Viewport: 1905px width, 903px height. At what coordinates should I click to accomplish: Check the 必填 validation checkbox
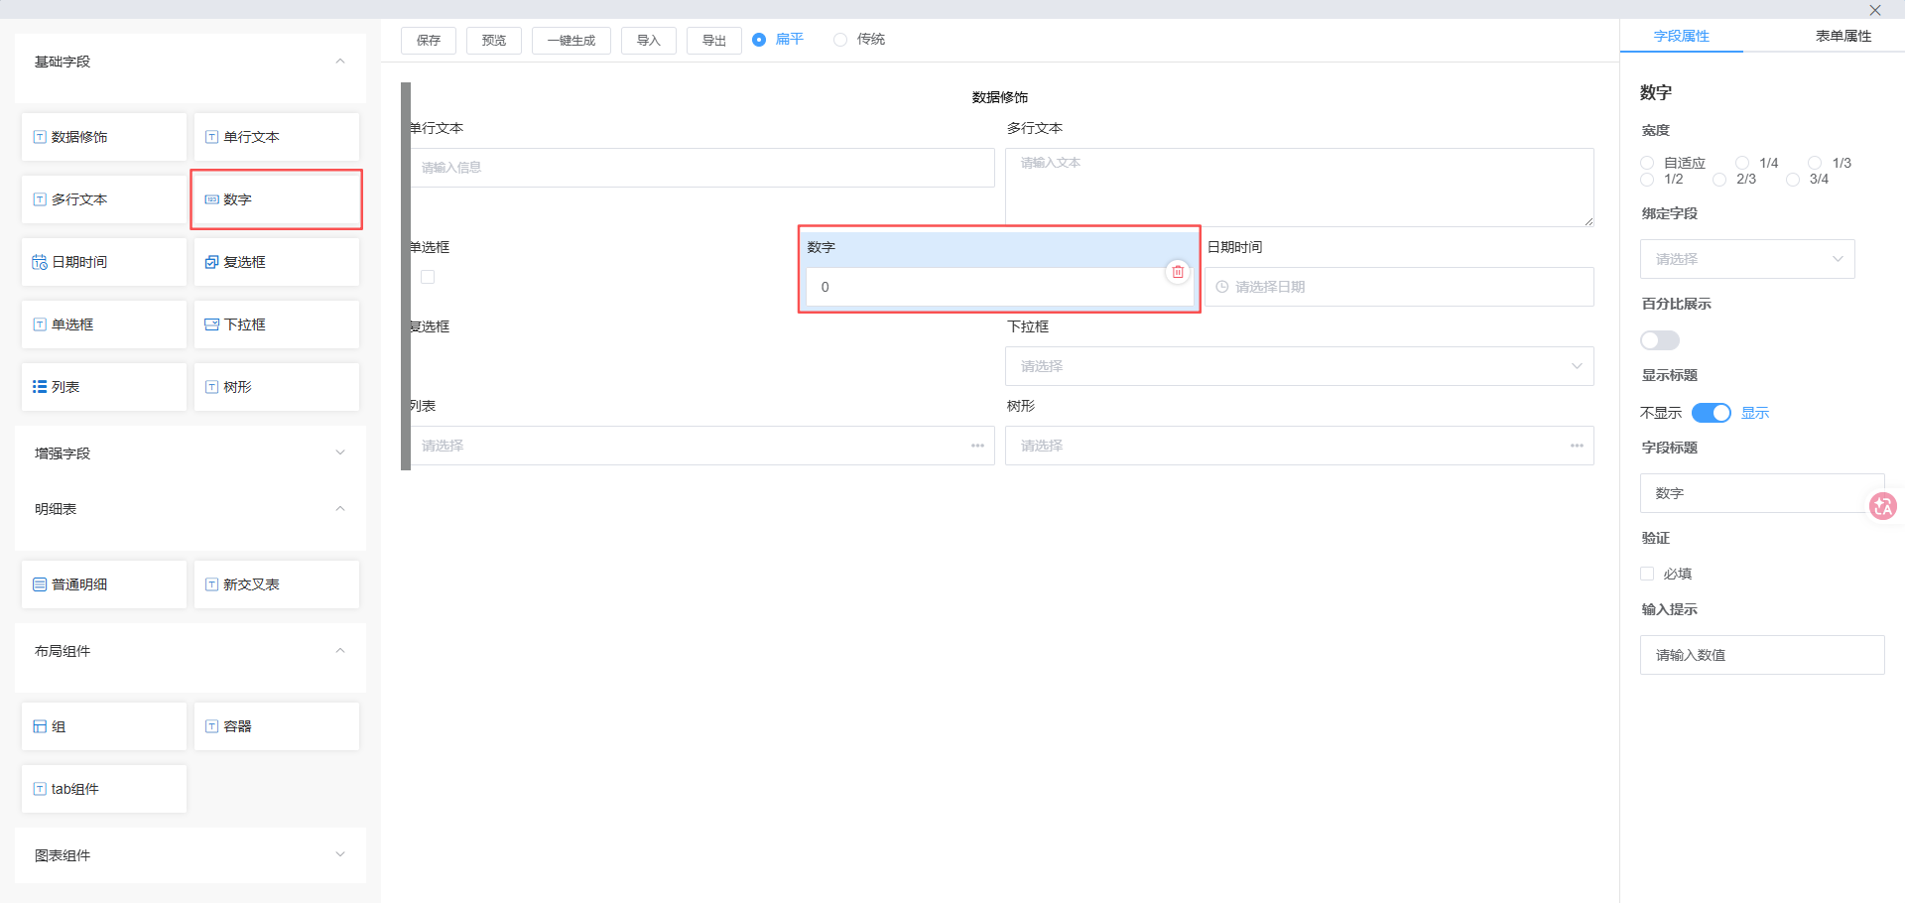1647,574
